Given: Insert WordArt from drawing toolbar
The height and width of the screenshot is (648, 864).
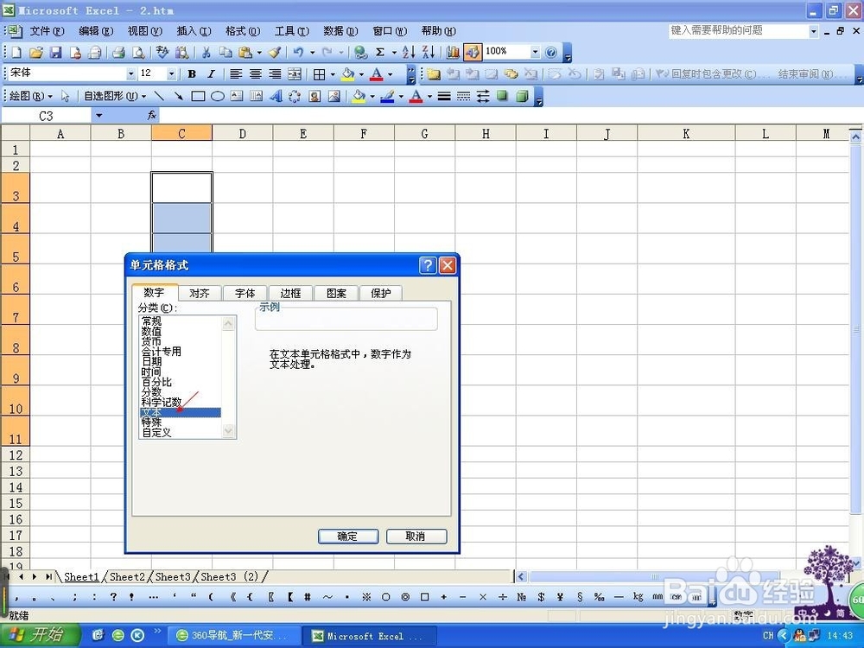Looking at the screenshot, I should click(x=276, y=97).
